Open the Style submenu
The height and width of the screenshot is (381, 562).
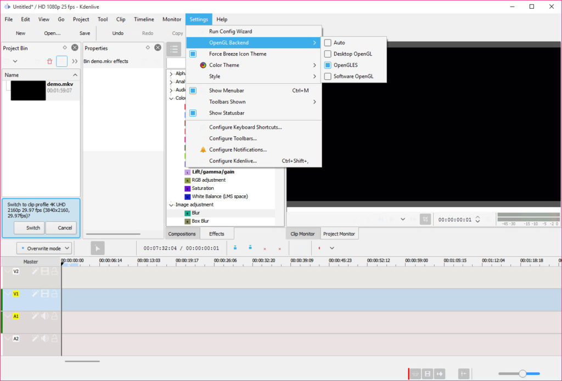[254, 77]
